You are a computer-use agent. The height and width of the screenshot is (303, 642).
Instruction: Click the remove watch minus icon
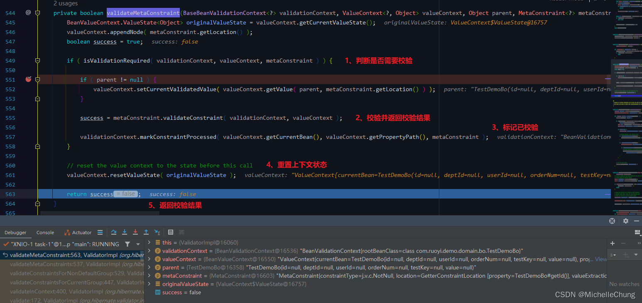tap(623, 243)
